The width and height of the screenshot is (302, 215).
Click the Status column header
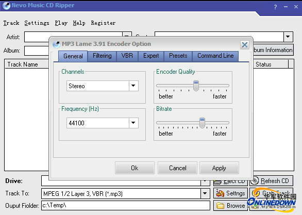pyautogui.click(x=271, y=64)
